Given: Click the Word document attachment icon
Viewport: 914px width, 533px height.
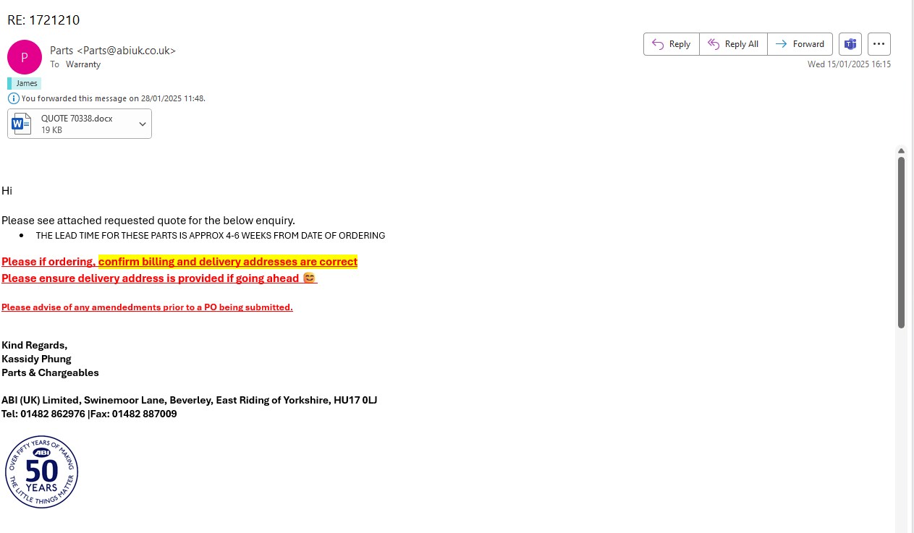Looking at the screenshot, I should click(x=22, y=124).
